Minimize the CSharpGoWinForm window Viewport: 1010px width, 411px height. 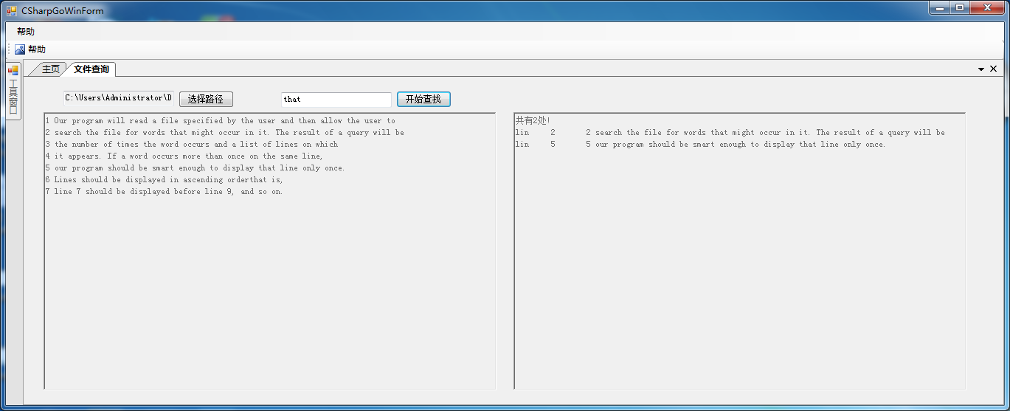coord(940,8)
